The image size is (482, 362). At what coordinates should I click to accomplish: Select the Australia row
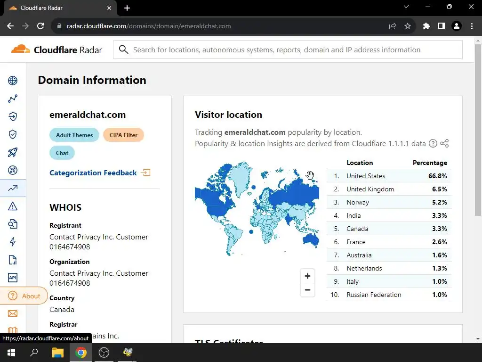point(389,255)
